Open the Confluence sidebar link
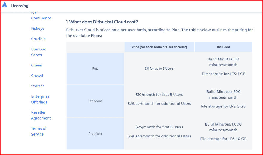The width and height of the screenshot is (263, 155). [41, 18]
